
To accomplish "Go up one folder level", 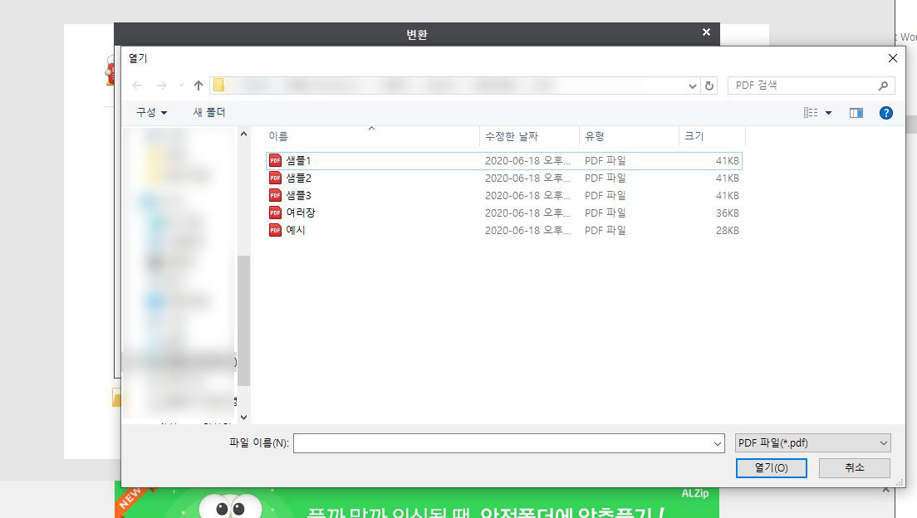I will pos(199,86).
